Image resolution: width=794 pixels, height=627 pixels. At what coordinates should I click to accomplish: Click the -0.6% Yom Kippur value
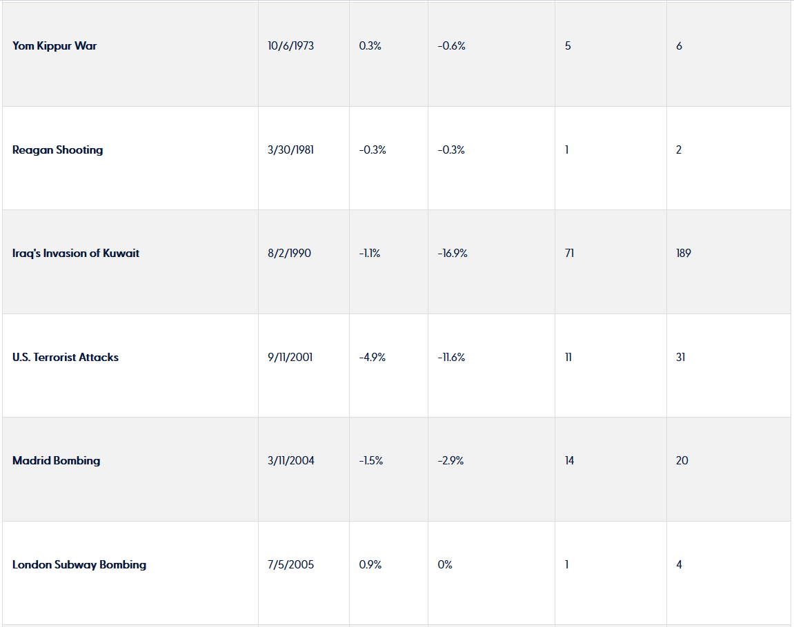[451, 46]
